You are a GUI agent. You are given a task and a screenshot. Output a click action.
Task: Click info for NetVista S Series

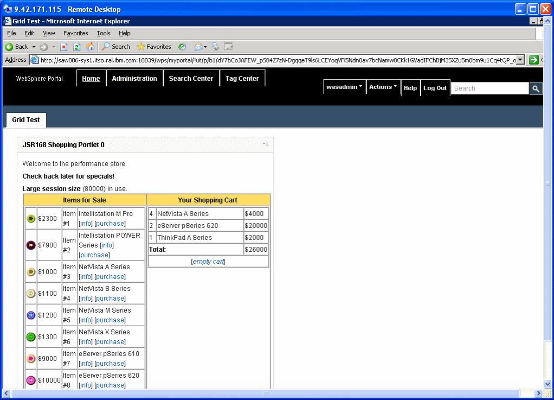(x=86, y=299)
